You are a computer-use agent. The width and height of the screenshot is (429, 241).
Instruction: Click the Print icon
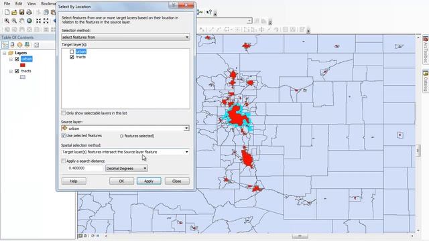click(x=29, y=12)
